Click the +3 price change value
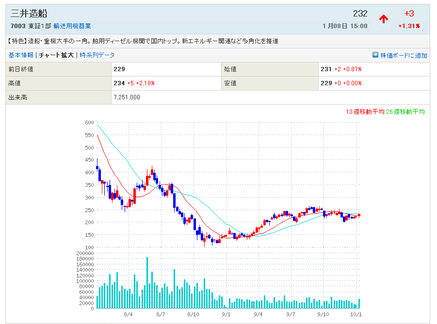Viewport: 437px width, 324px height. click(409, 14)
